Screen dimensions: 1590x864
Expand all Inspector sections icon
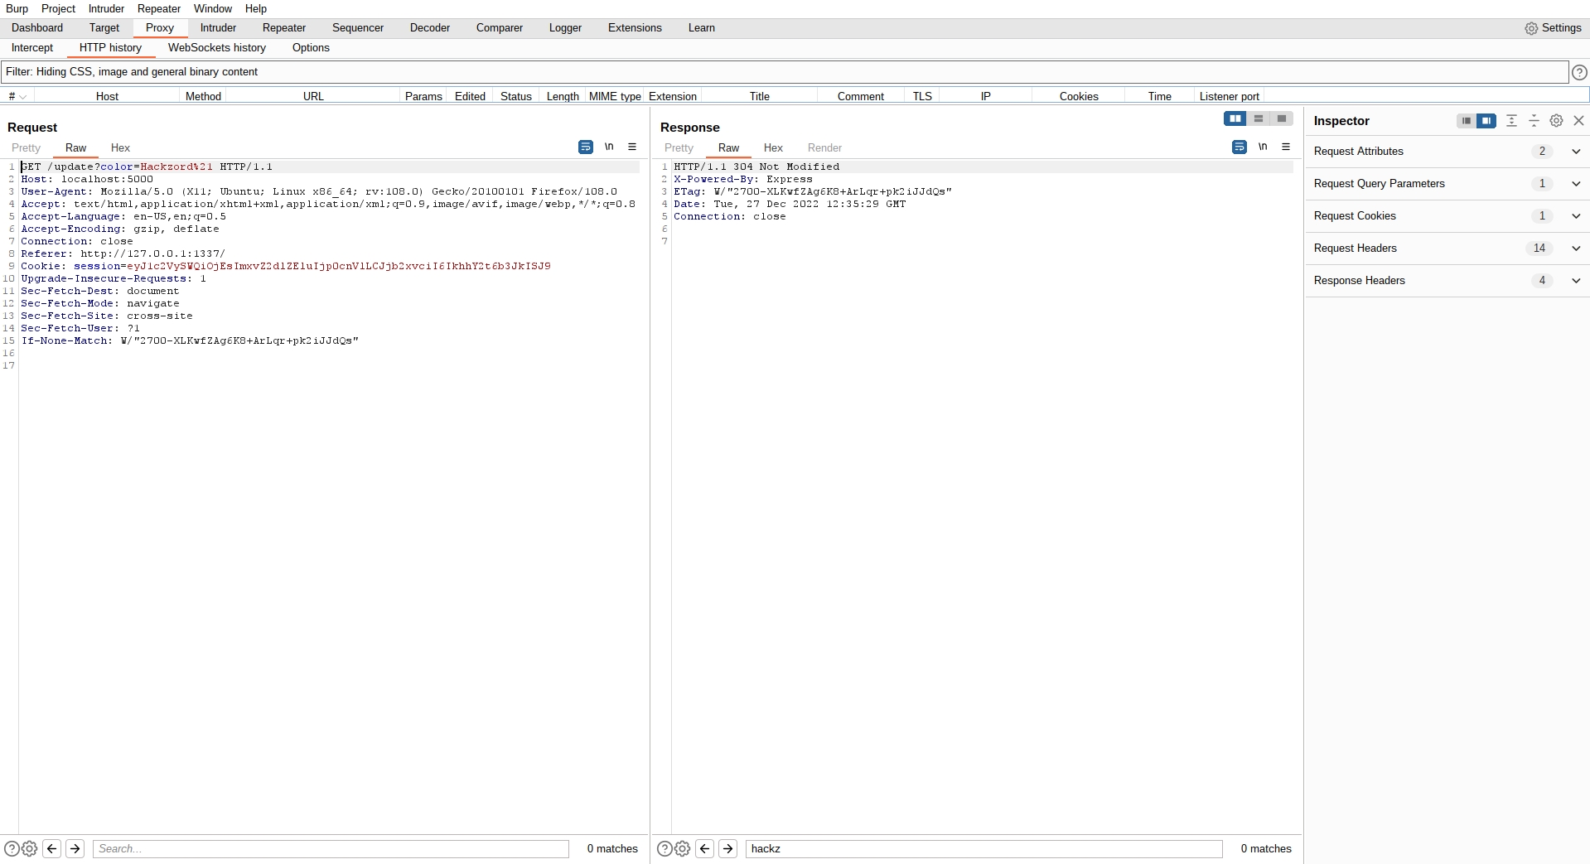coord(1511,121)
